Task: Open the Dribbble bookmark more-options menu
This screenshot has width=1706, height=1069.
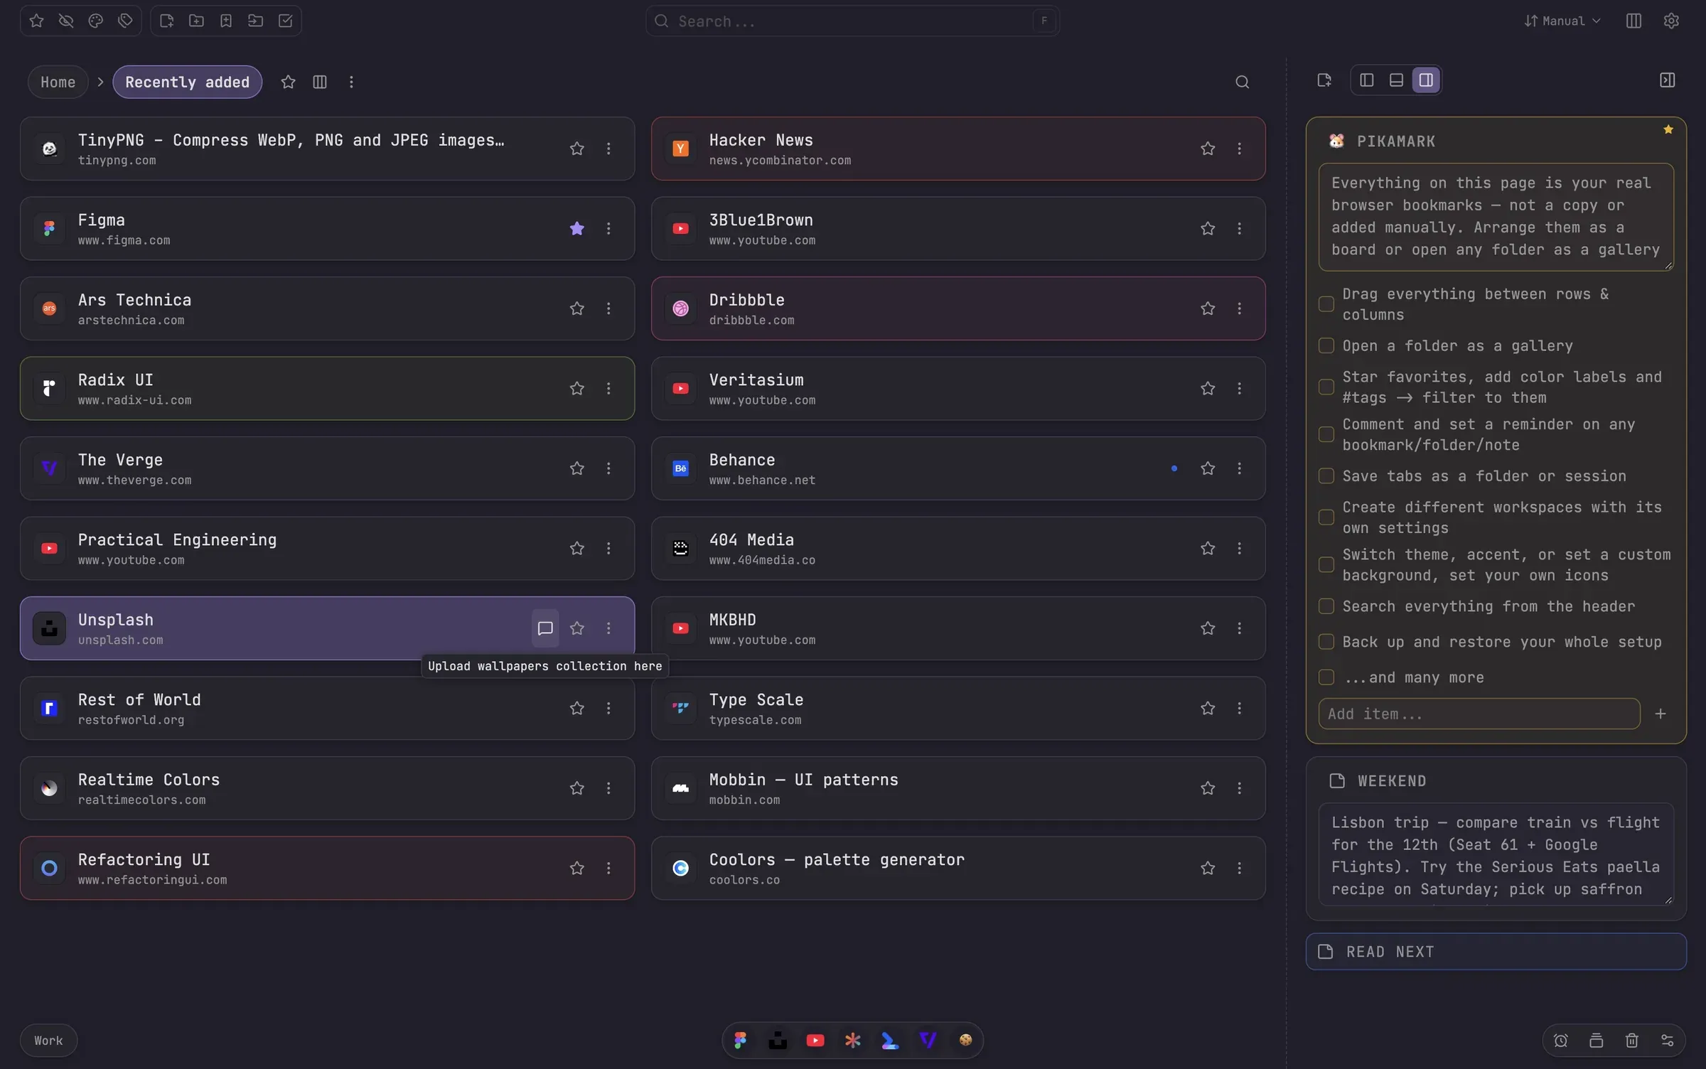Action: pos(1239,308)
